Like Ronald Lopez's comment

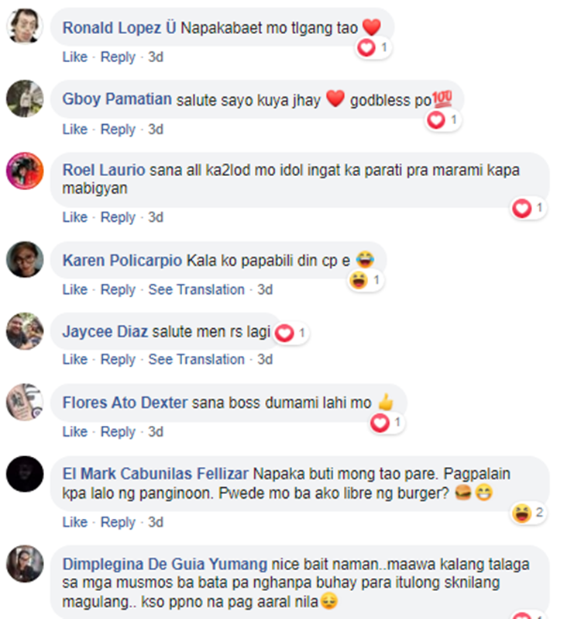(75, 57)
